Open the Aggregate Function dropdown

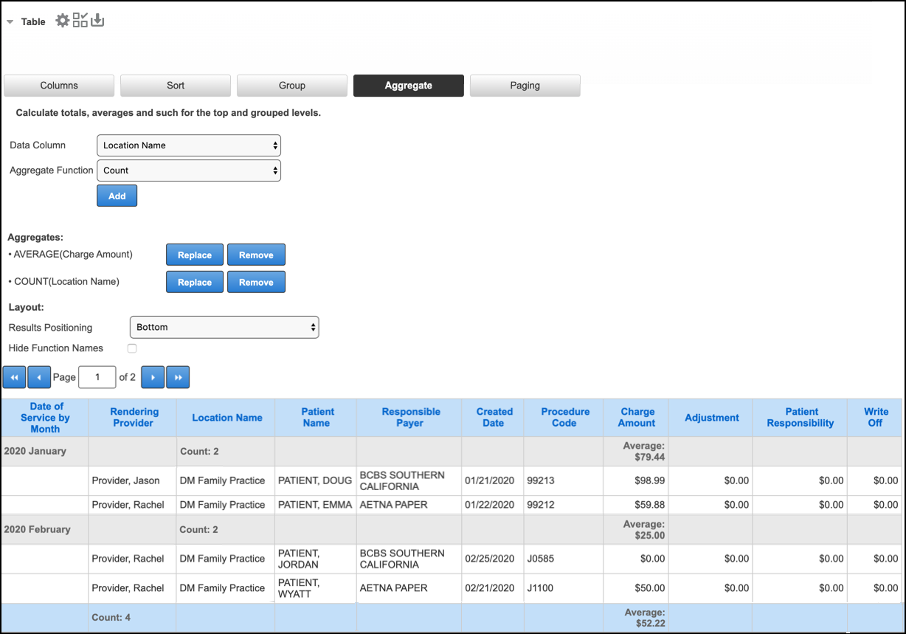(189, 170)
